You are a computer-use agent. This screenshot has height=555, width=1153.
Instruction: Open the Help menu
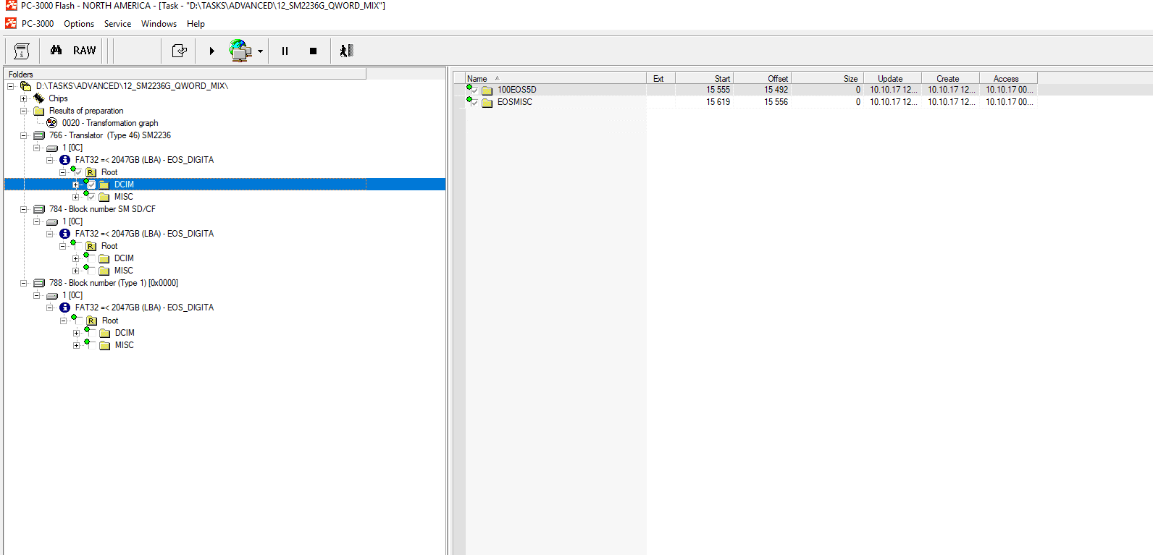196,24
